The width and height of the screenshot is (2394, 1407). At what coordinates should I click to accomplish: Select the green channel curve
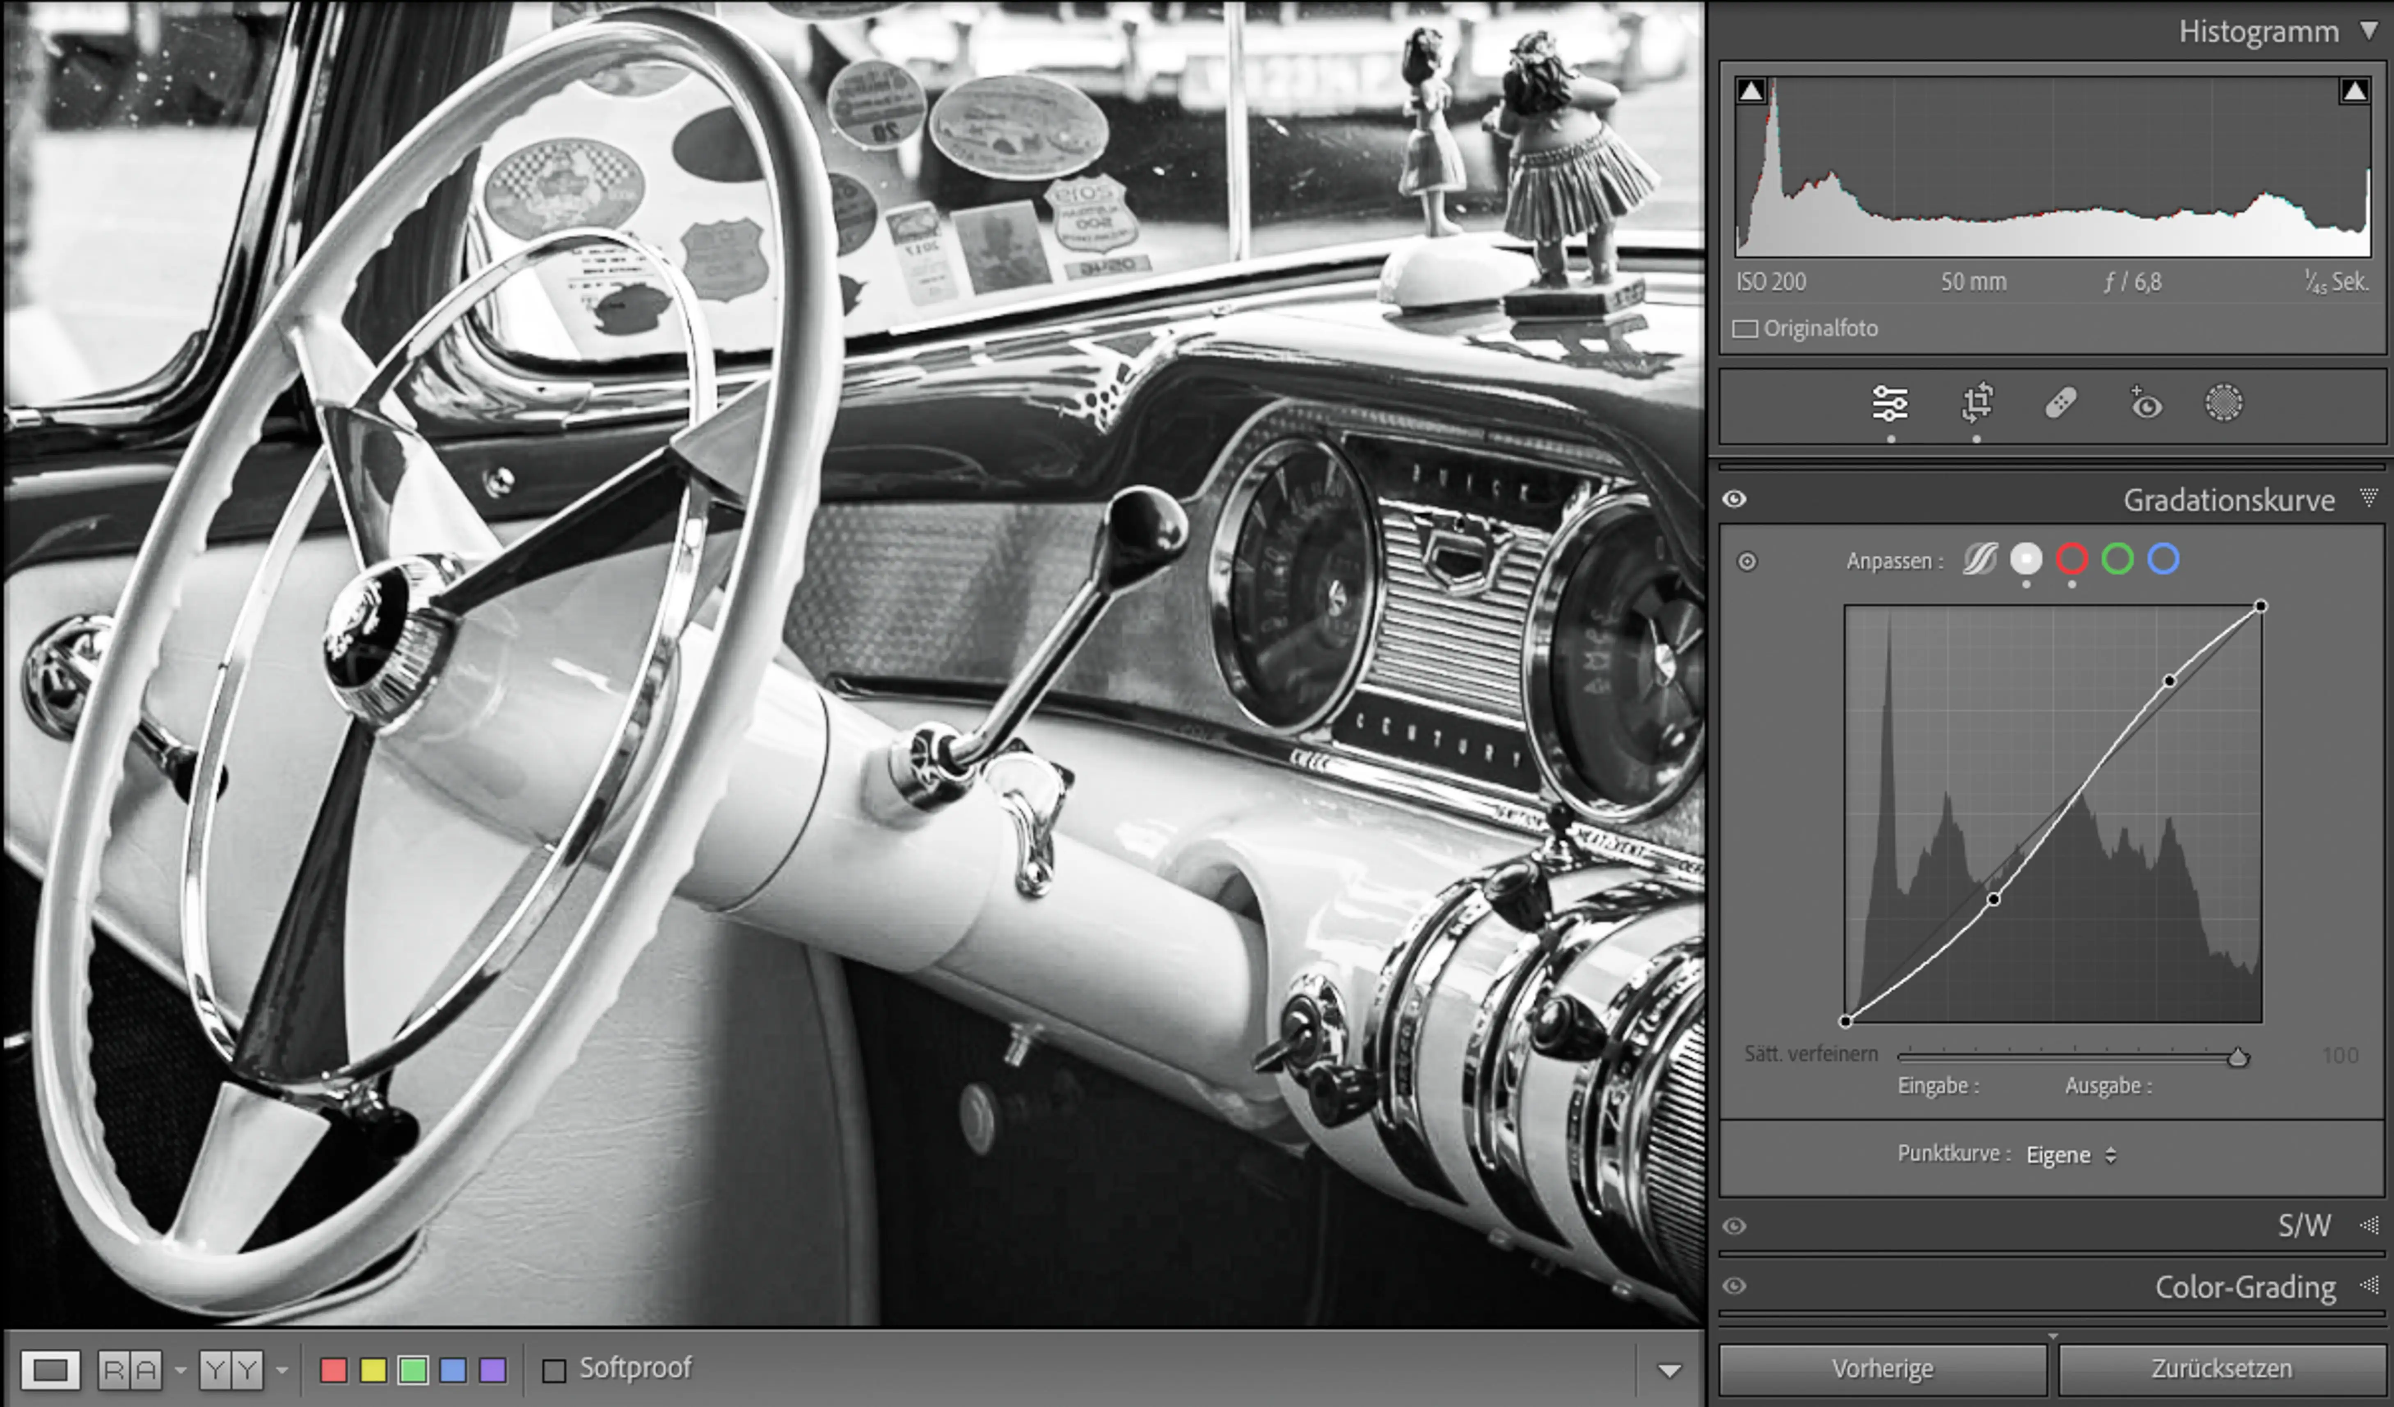tap(2117, 559)
